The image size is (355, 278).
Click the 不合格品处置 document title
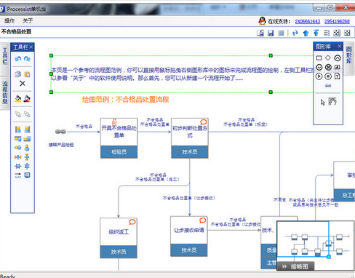[16, 31]
